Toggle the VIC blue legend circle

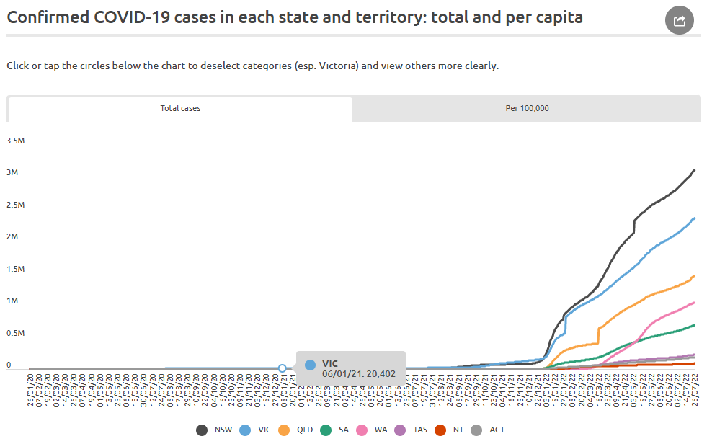(245, 430)
